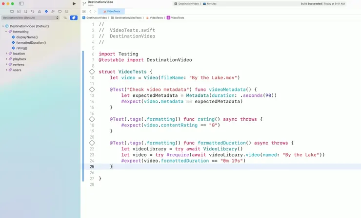361x218 pixels.
Task: Click the "G" rating string on line 18
Action: coord(213,125)
